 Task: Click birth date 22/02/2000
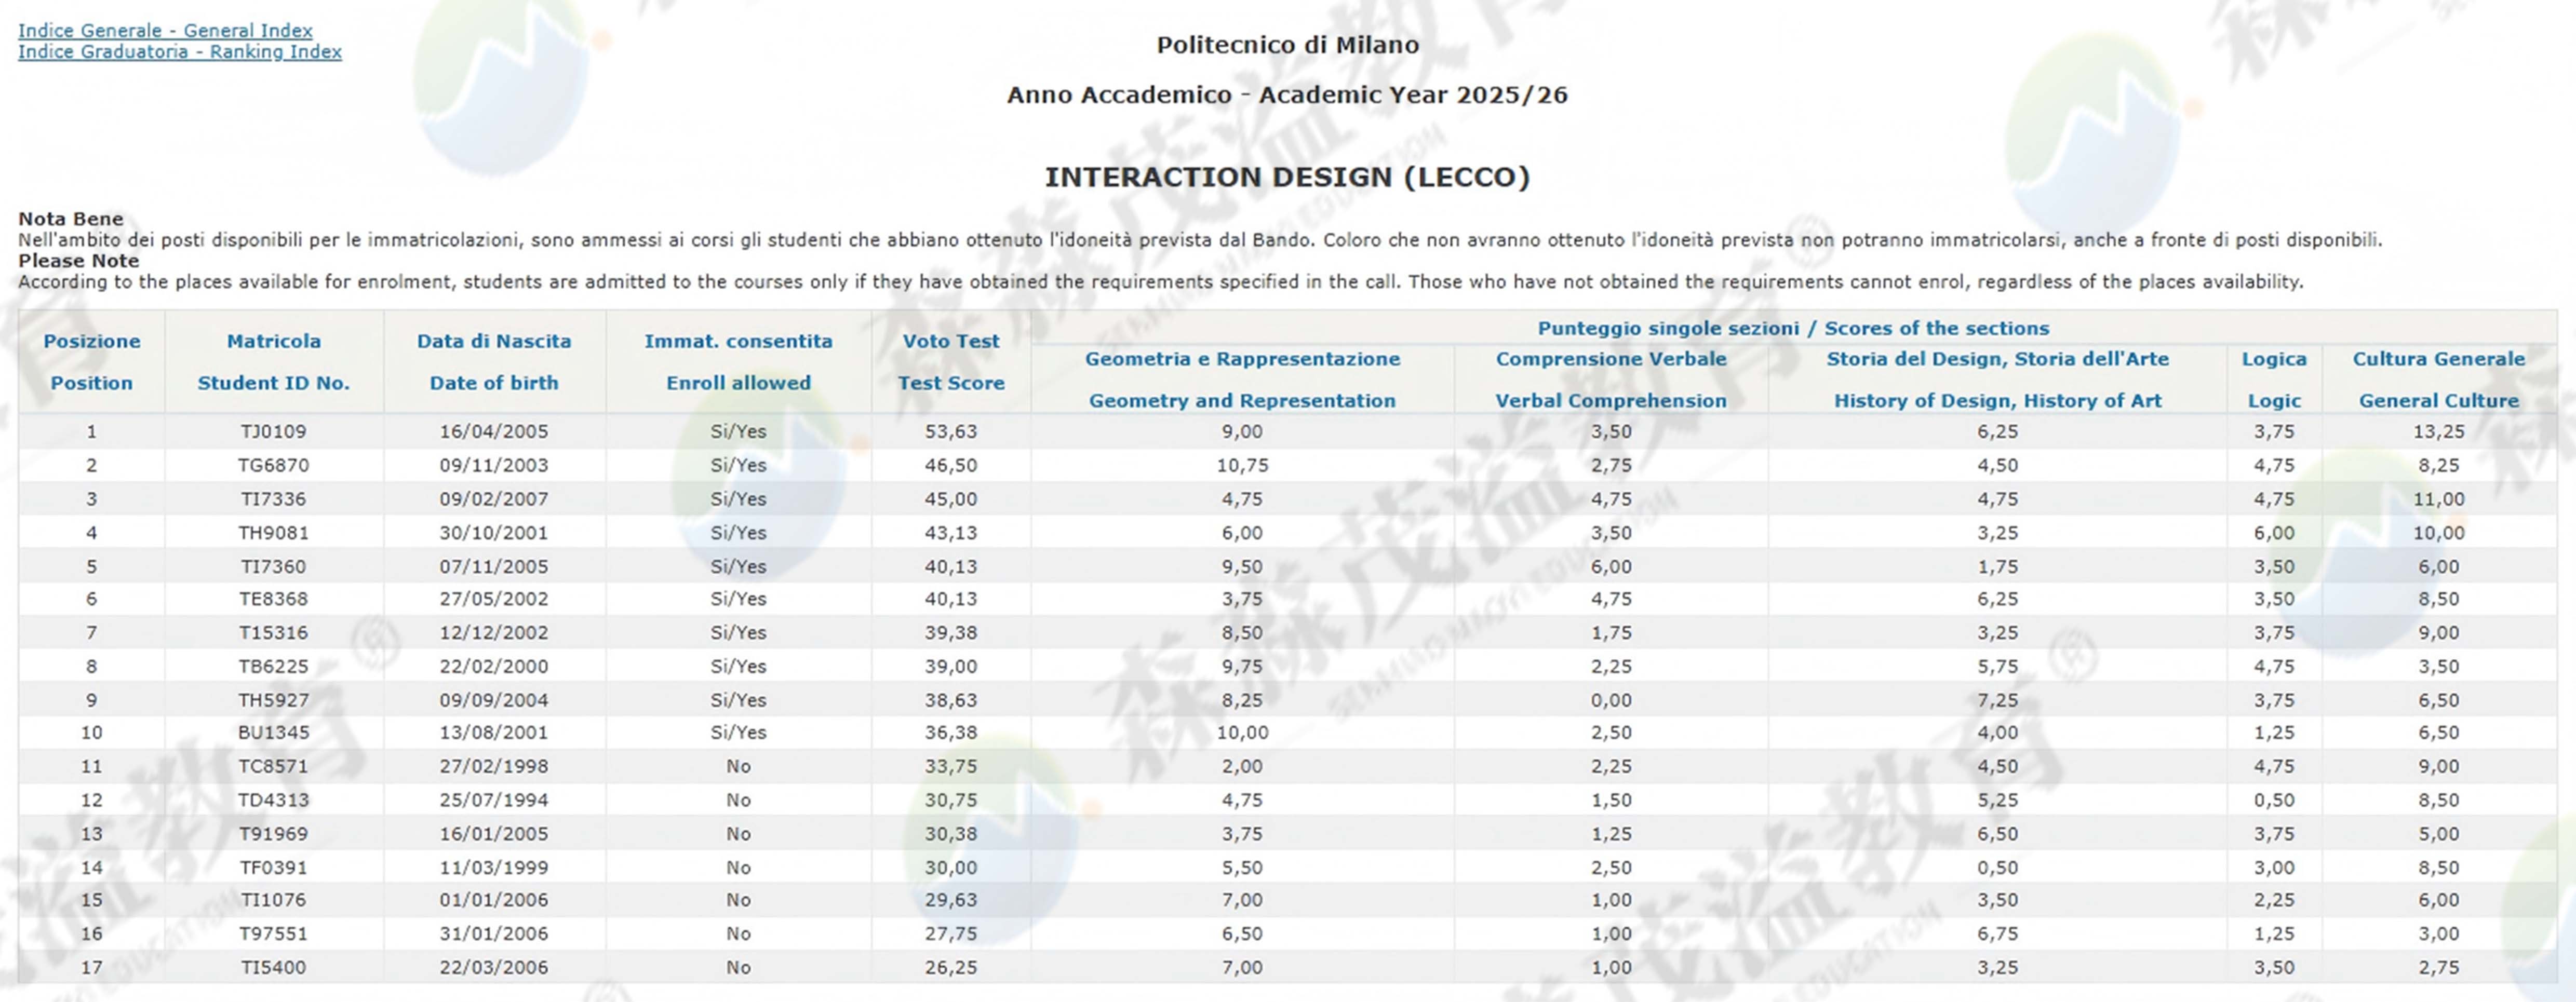pos(494,667)
